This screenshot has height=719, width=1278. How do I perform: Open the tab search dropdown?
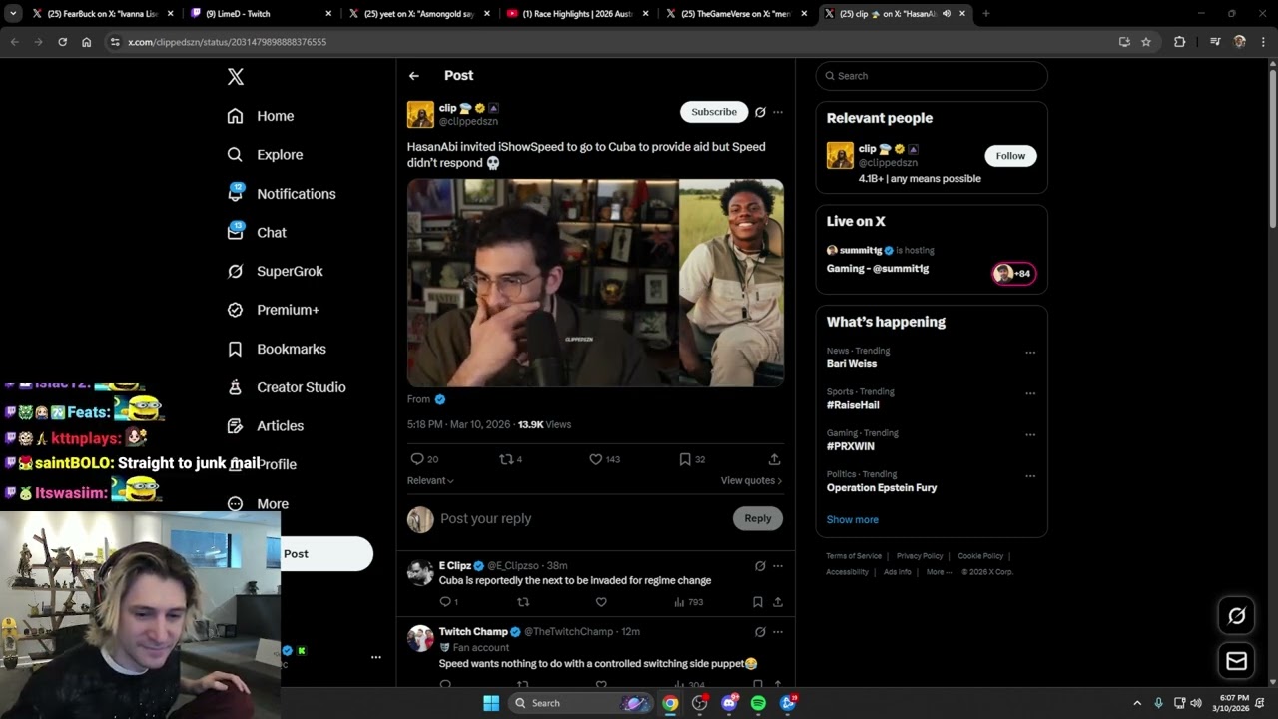point(13,14)
